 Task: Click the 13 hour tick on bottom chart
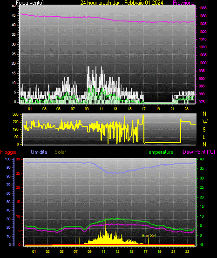[117, 251]
